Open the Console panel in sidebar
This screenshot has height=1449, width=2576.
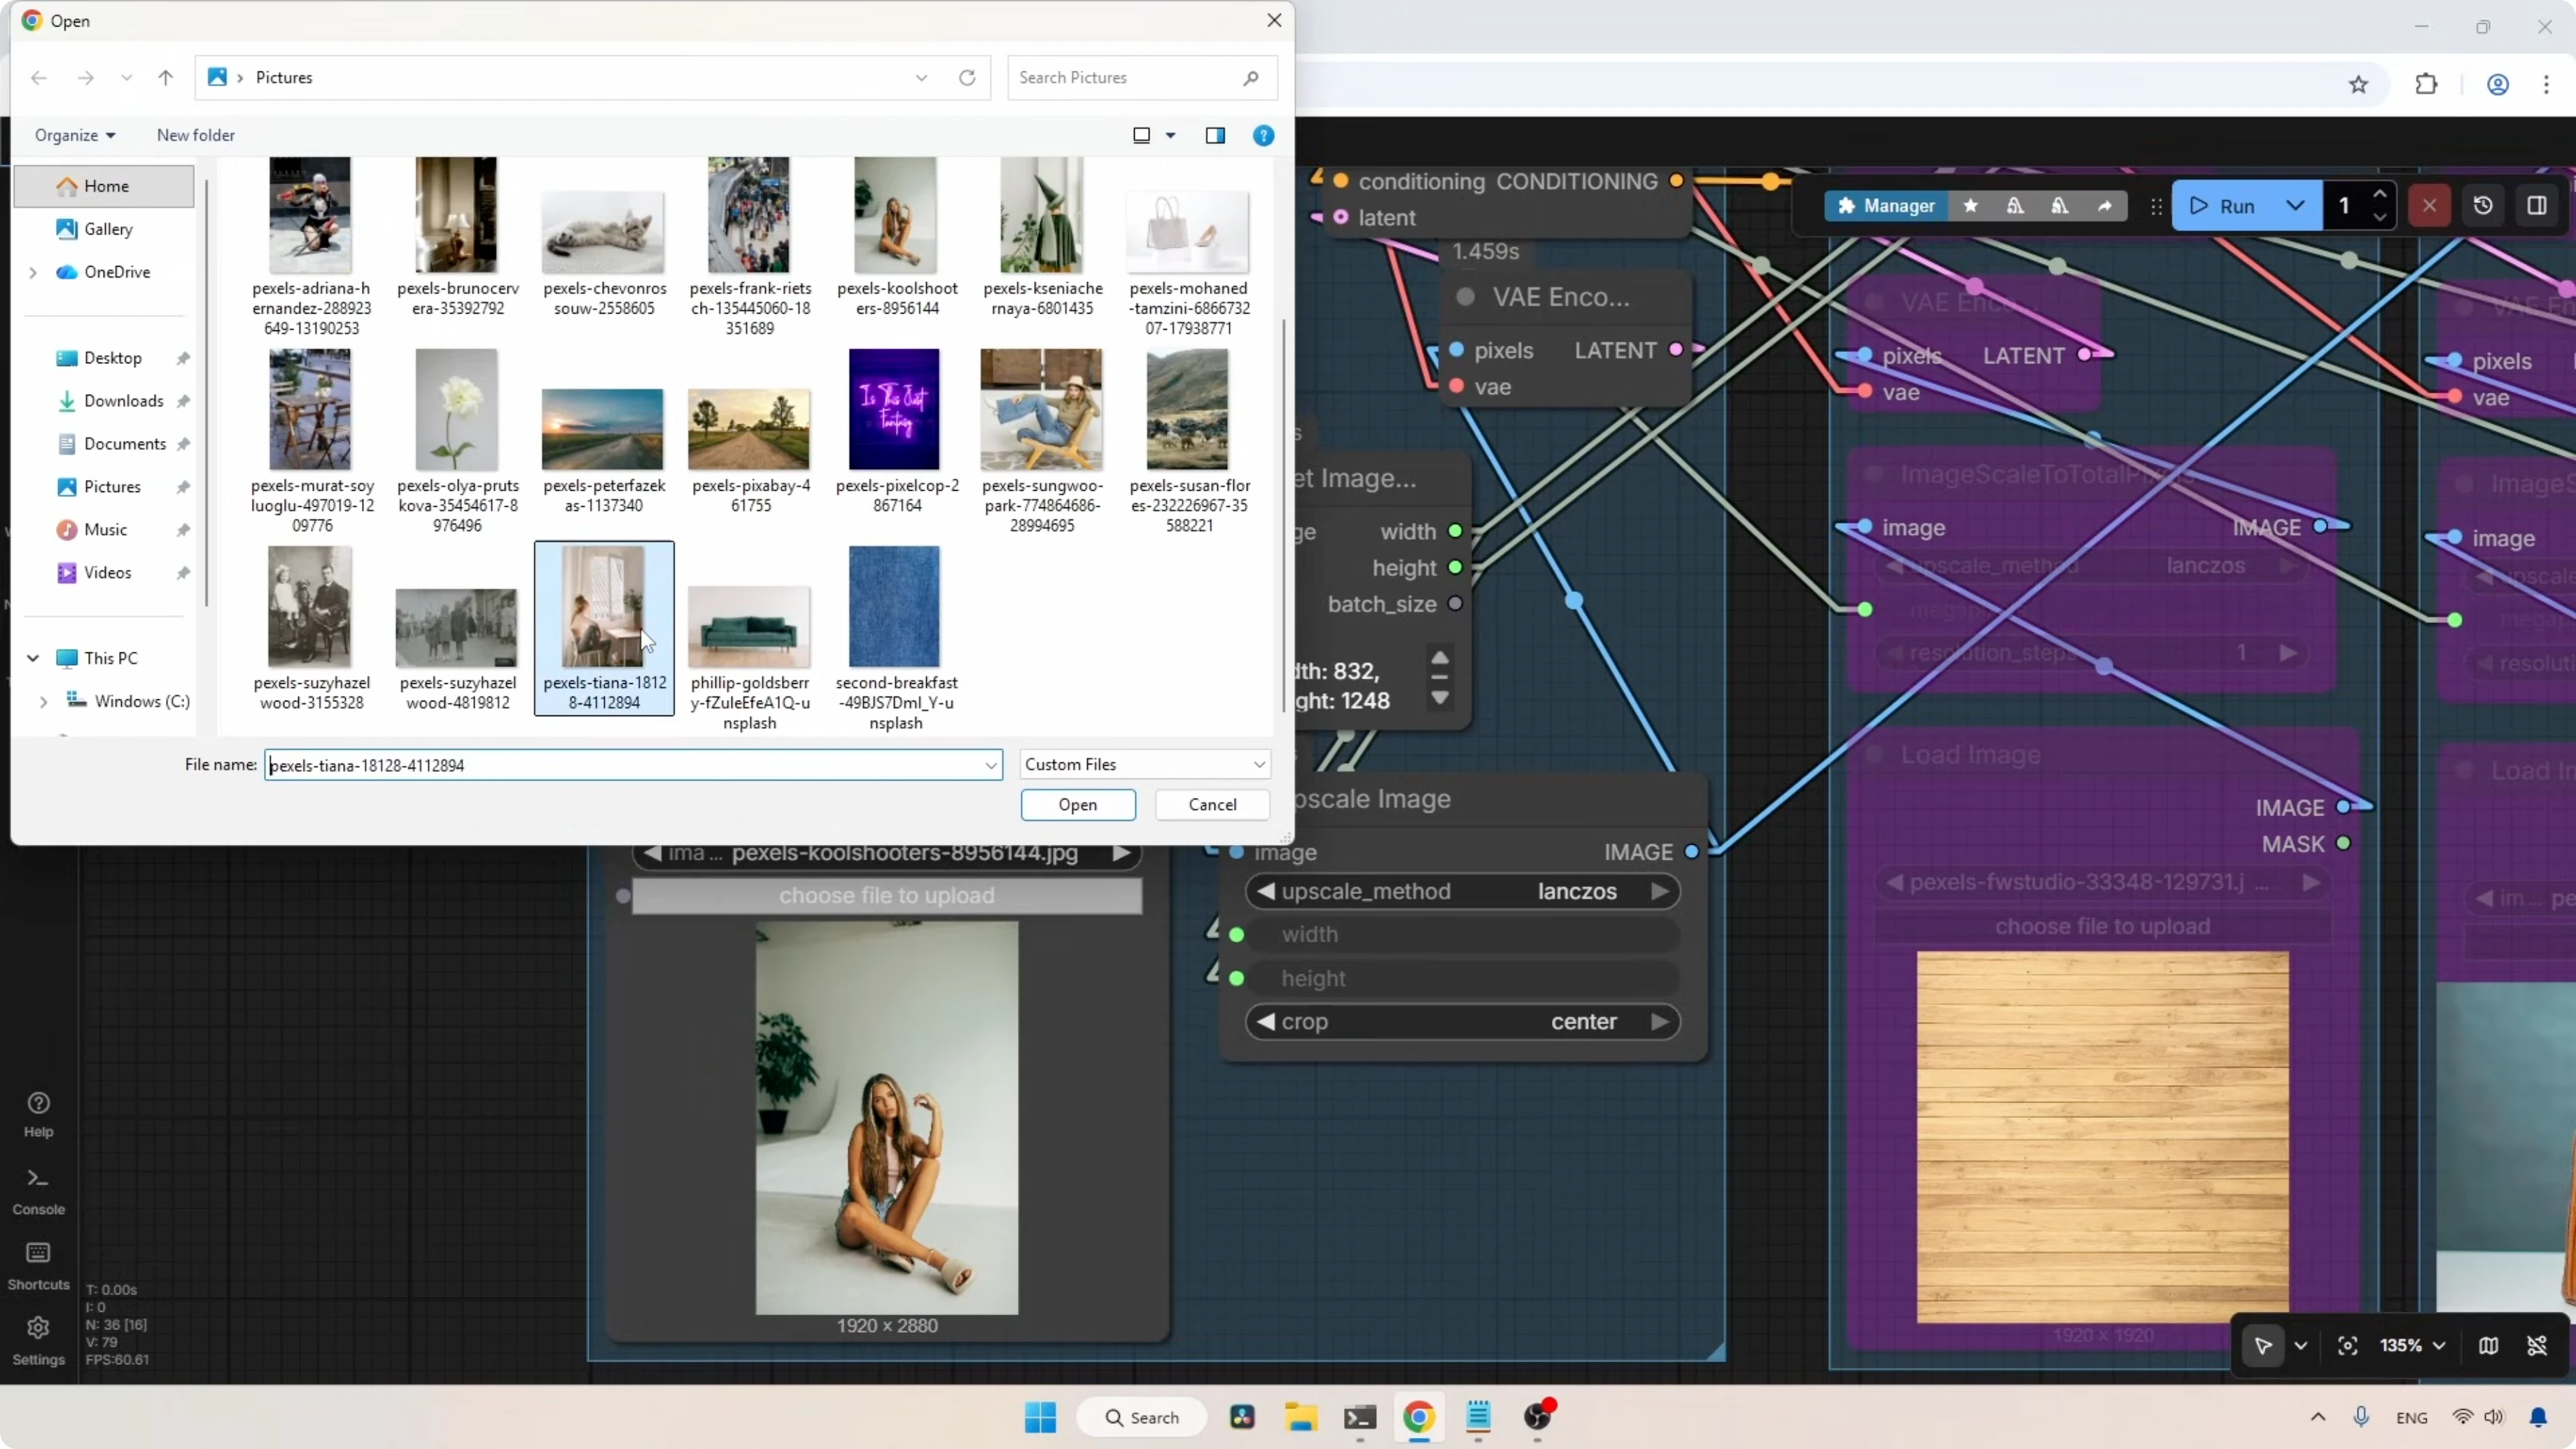point(38,1190)
